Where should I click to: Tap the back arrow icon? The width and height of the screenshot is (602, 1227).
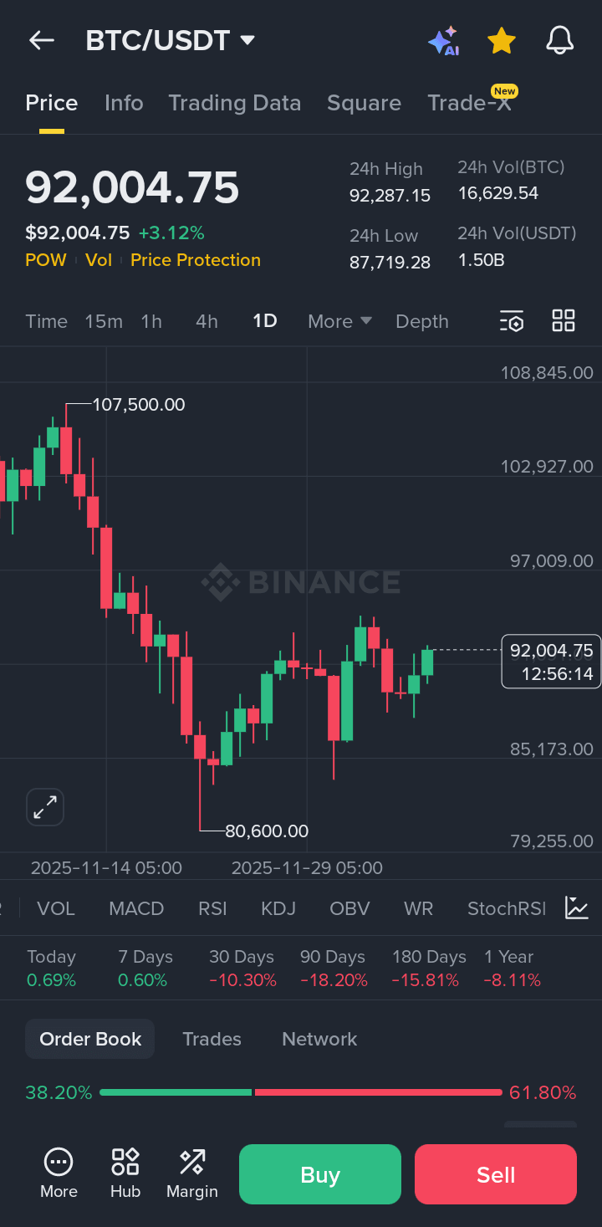pos(41,40)
